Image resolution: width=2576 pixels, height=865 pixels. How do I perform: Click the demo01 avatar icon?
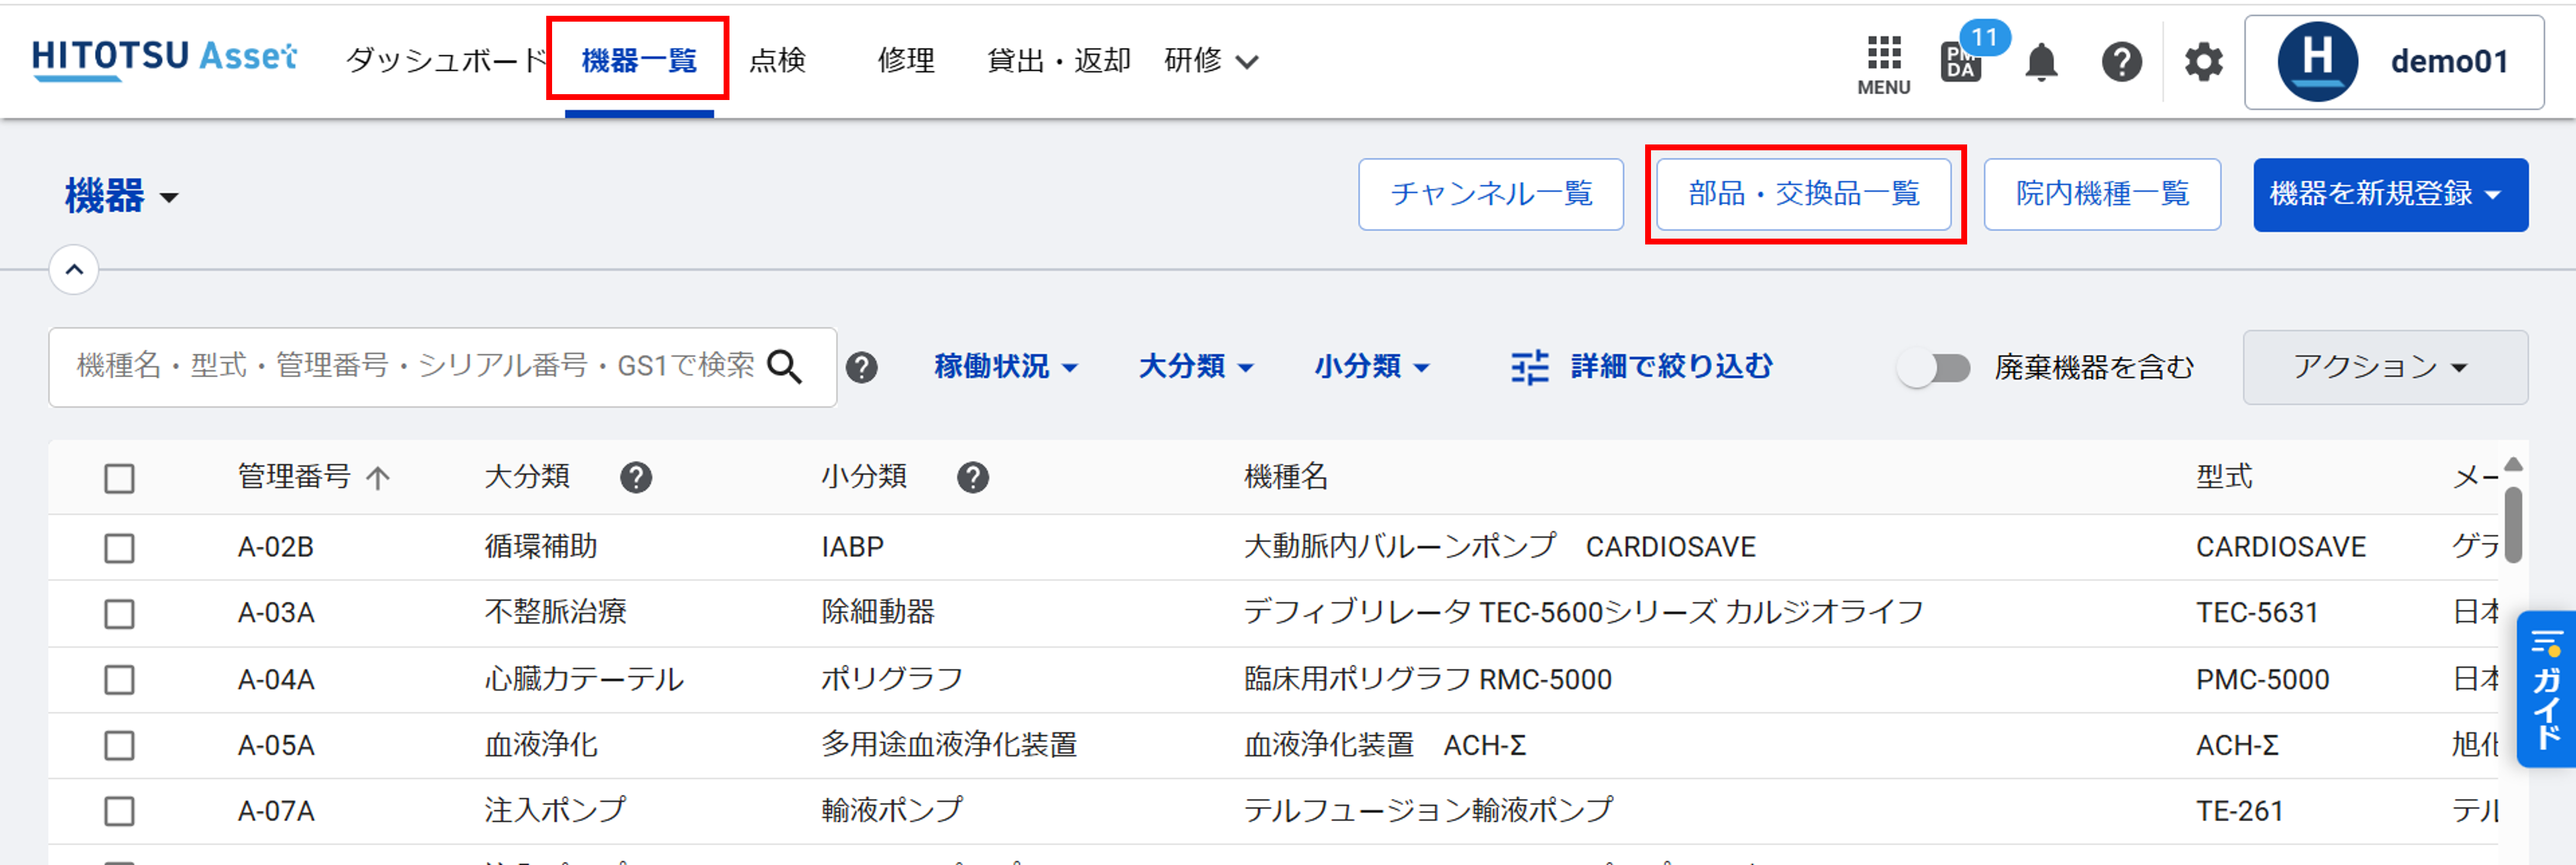(x=2317, y=62)
